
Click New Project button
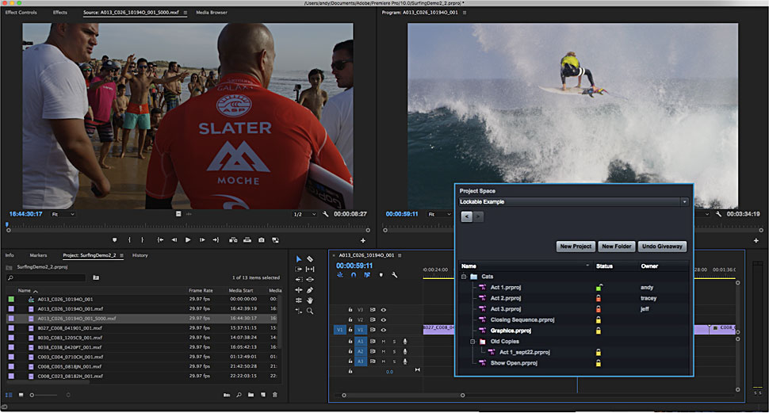click(576, 247)
